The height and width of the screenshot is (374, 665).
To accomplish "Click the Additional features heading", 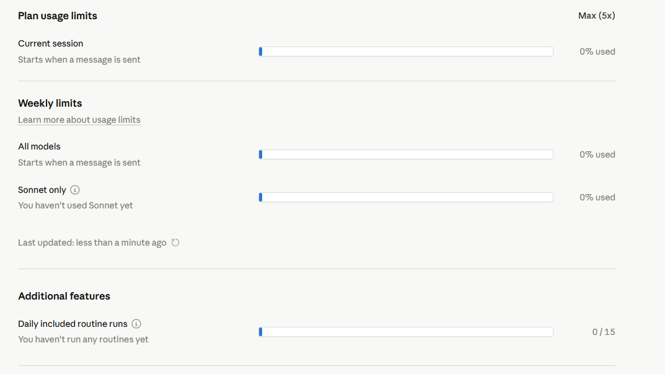I will pos(64,296).
